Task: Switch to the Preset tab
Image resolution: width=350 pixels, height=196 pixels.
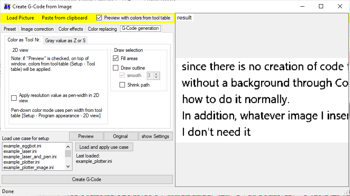Action: (10, 29)
